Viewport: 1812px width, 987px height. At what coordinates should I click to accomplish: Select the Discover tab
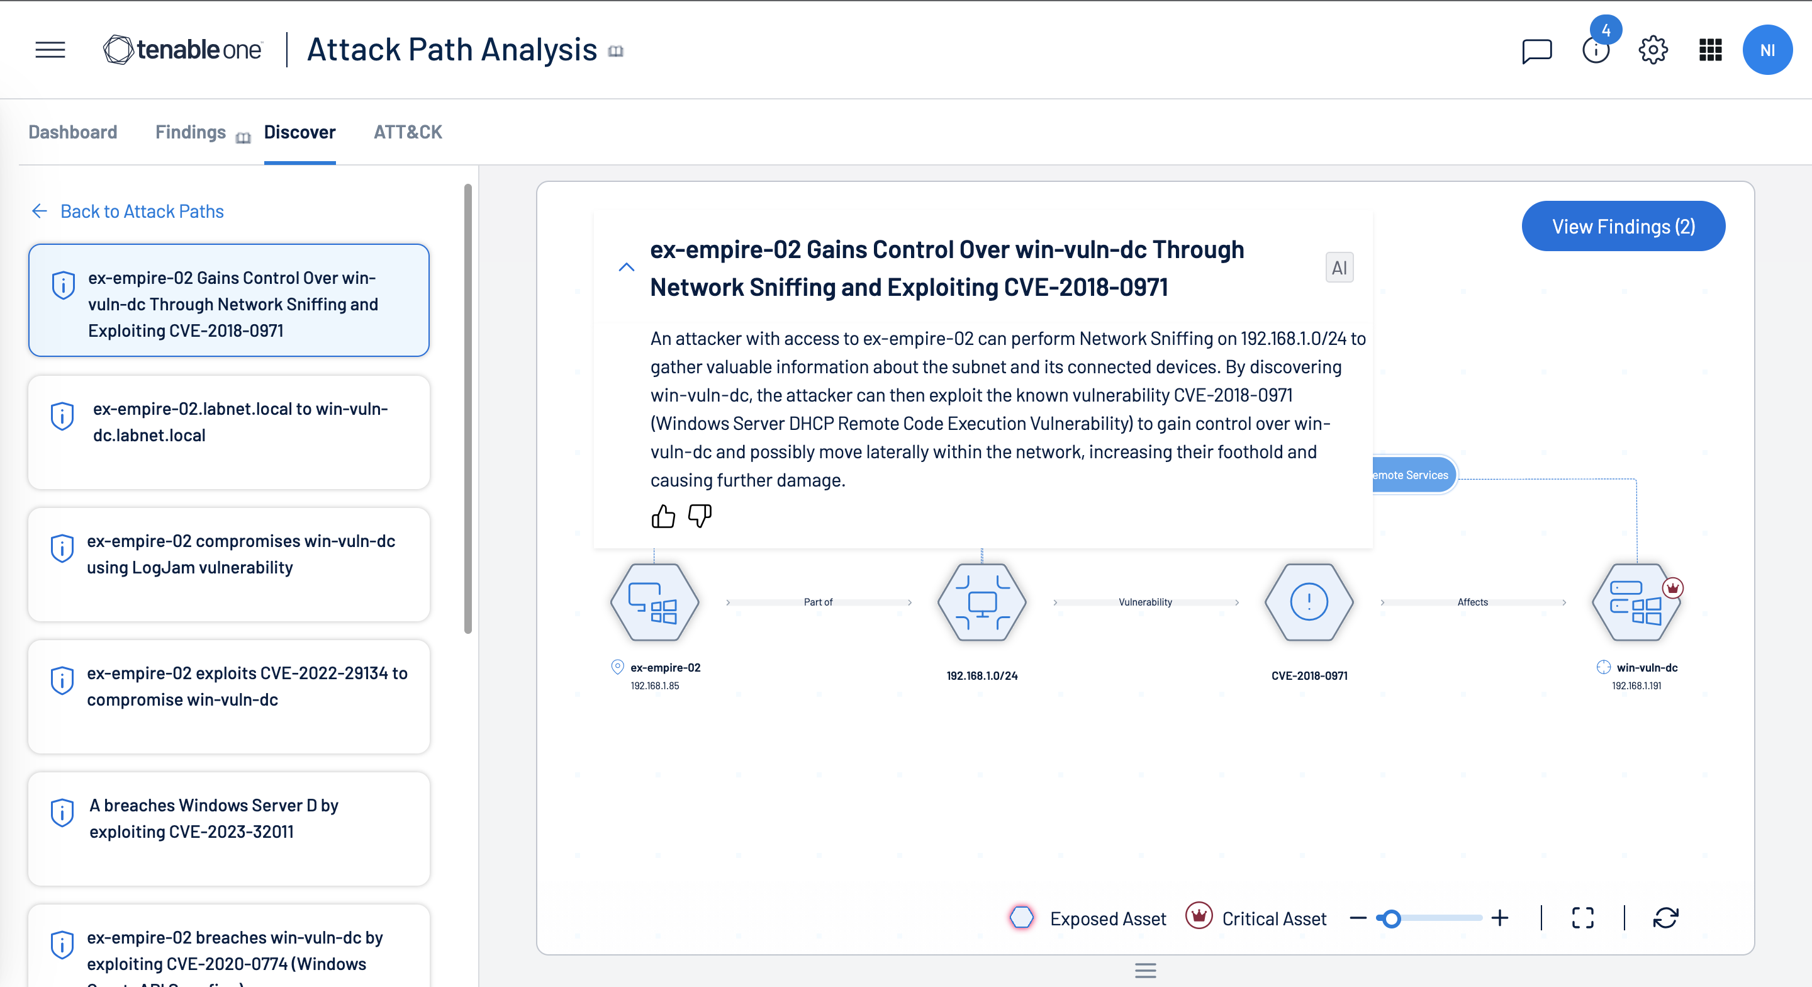(x=299, y=132)
